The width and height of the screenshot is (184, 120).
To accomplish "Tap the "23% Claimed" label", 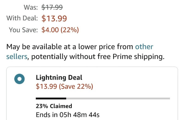I will tap(54, 106).
